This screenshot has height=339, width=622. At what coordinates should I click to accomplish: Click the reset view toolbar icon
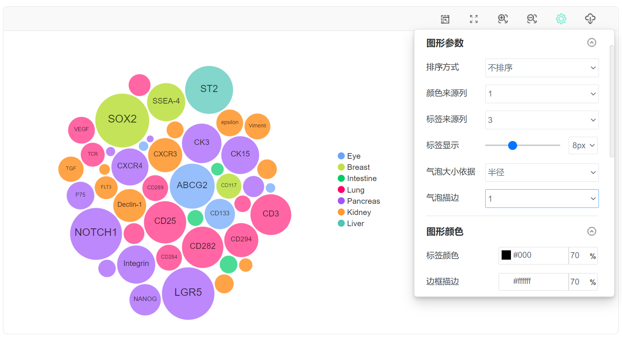click(445, 19)
